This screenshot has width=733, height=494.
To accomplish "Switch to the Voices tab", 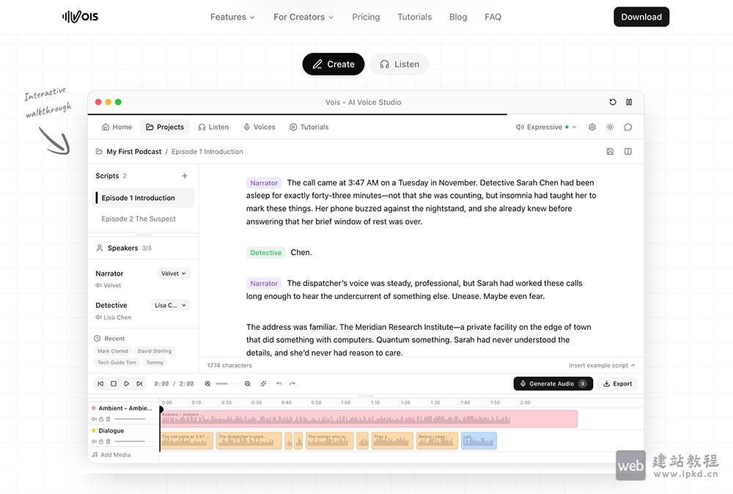I will click(x=259, y=127).
